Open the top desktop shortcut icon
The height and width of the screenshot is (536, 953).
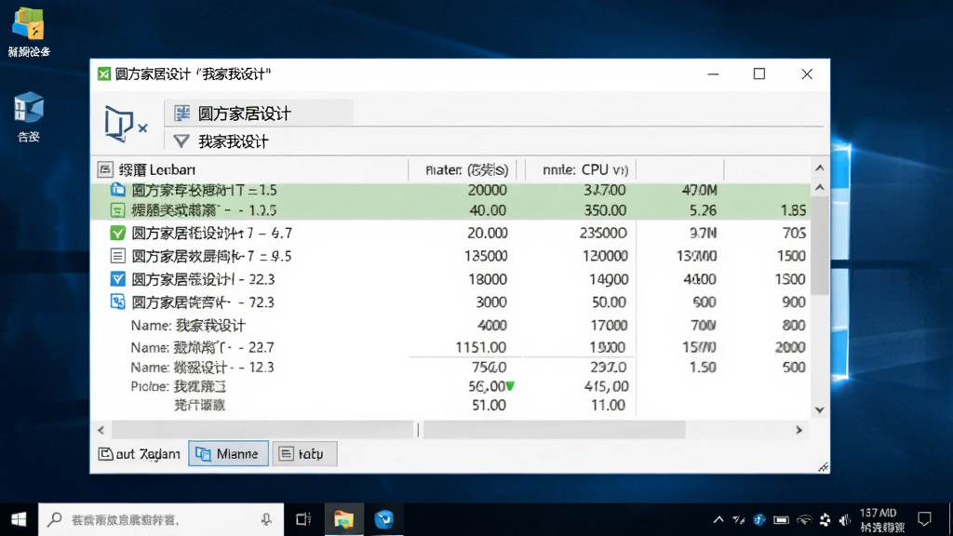[x=29, y=33]
